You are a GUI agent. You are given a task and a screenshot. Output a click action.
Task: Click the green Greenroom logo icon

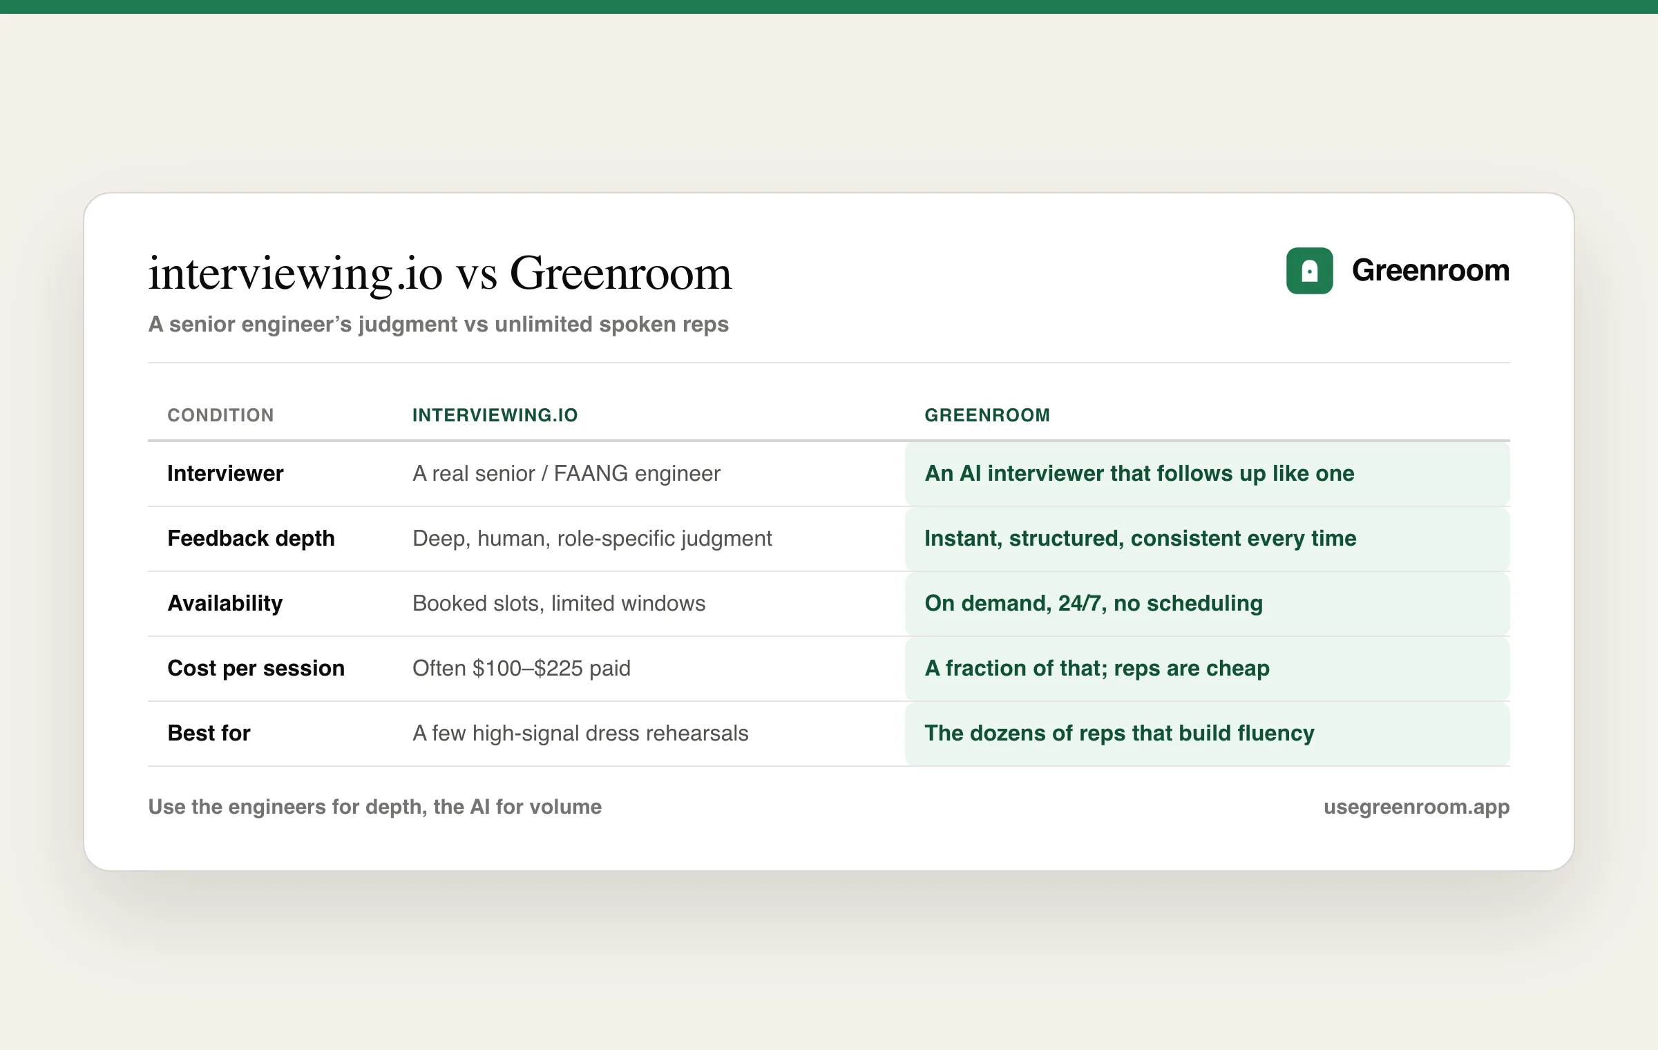(1309, 271)
